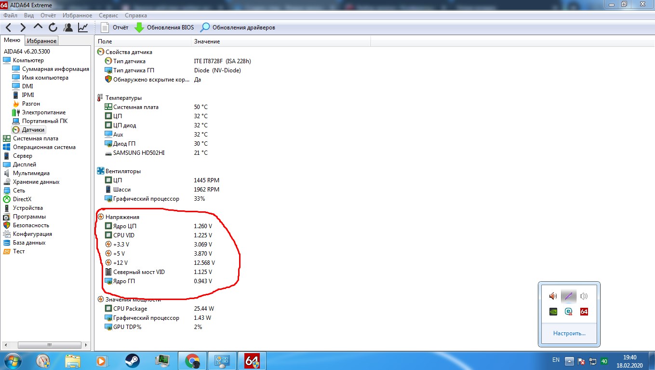Open the Сервис menu
Image resolution: width=655 pixels, height=370 pixels.
point(108,15)
